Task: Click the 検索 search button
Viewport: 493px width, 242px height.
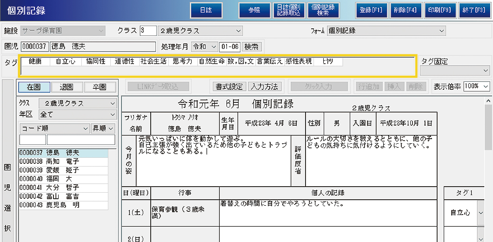Action: coord(252,47)
